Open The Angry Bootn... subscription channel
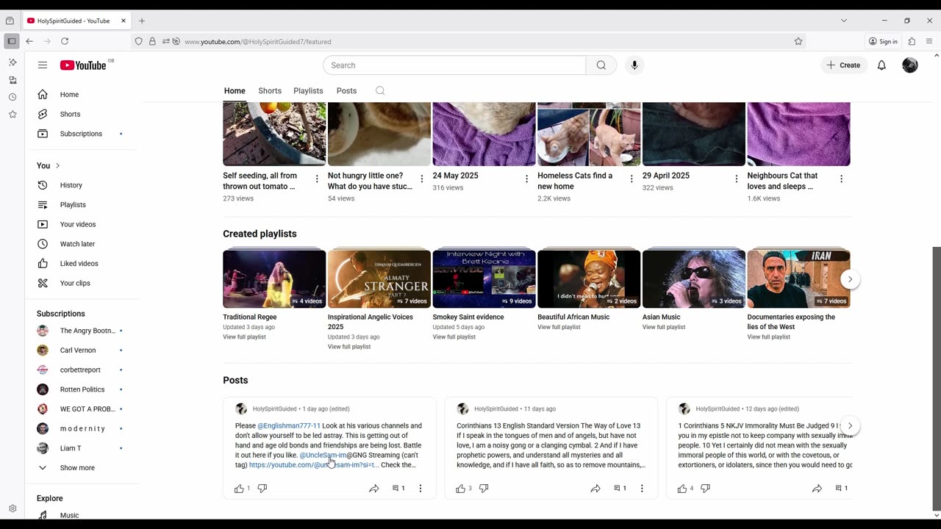941x529 pixels. click(x=87, y=331)
